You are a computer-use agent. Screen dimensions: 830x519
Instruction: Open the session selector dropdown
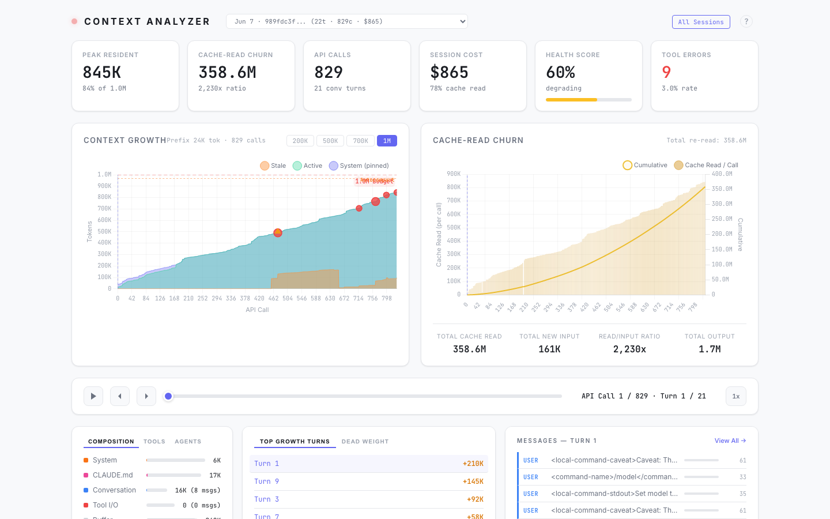(347, 21)
